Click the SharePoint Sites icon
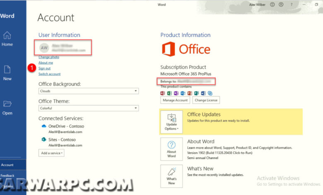This screenshot has width=323, height=195. coord(43,139)
